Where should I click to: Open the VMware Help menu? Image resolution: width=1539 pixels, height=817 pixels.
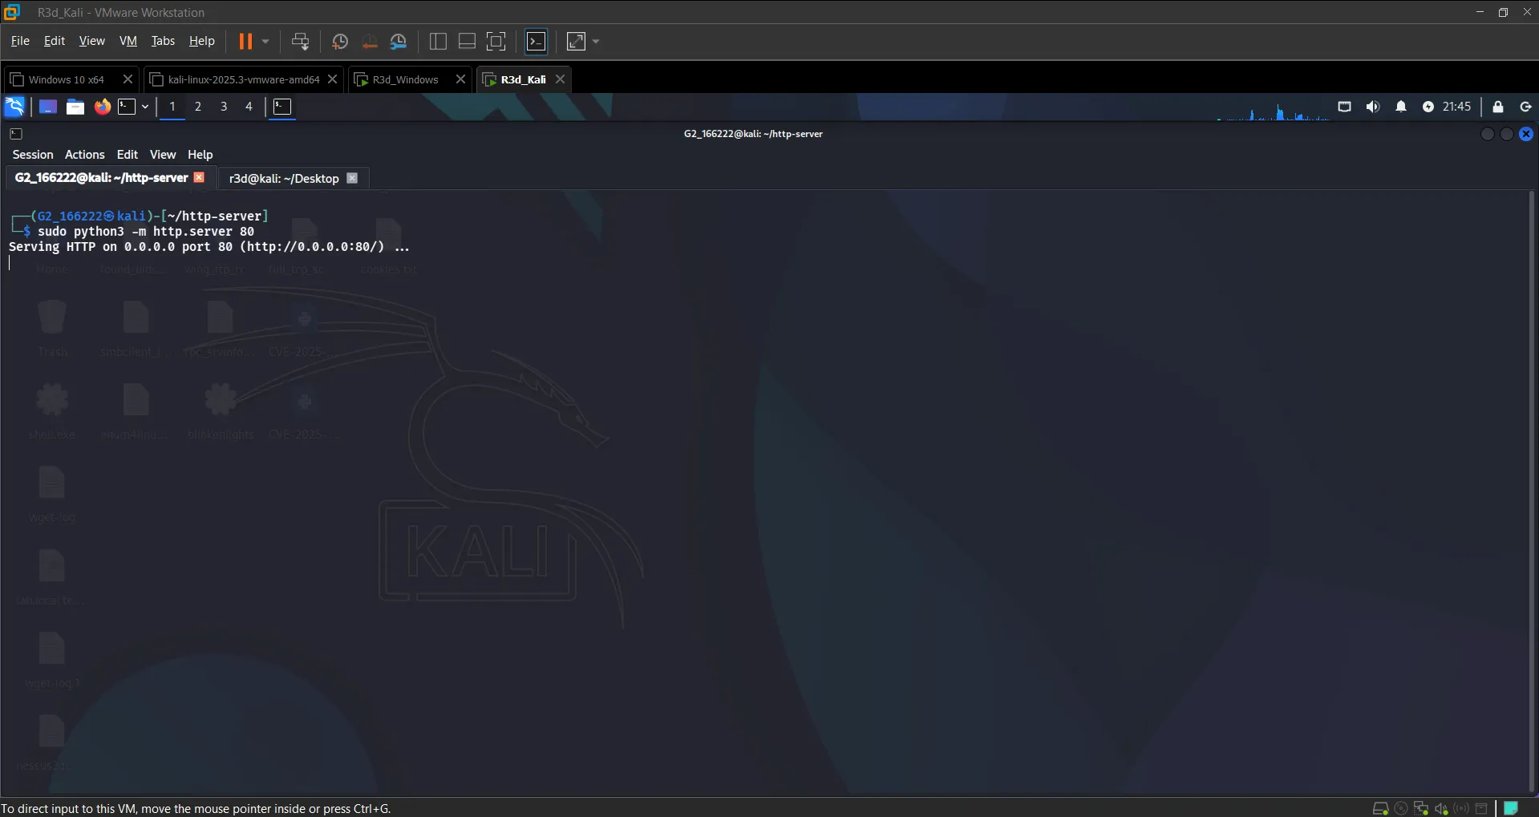[201, 41]
